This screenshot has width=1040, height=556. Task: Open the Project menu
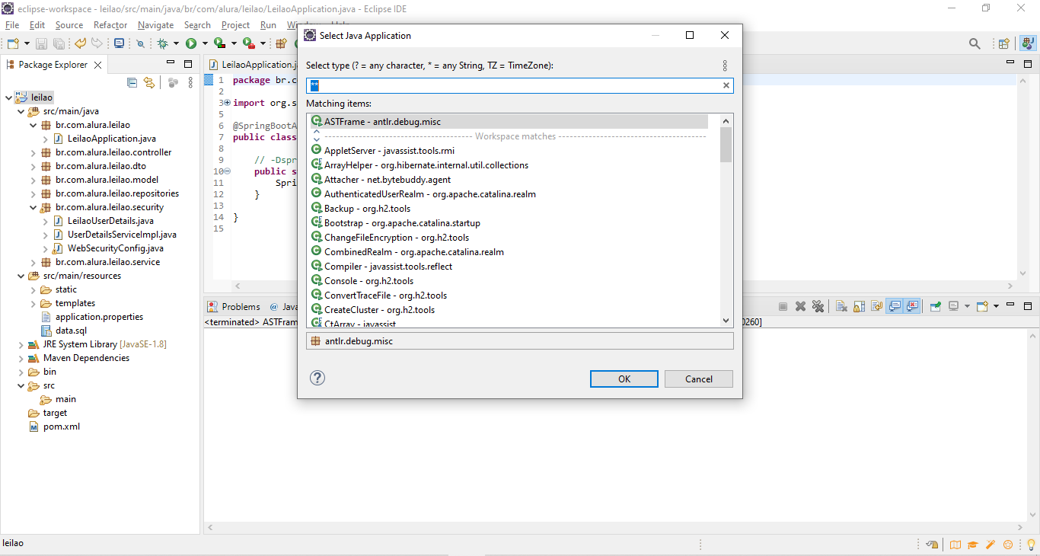(x=236, y=25)
